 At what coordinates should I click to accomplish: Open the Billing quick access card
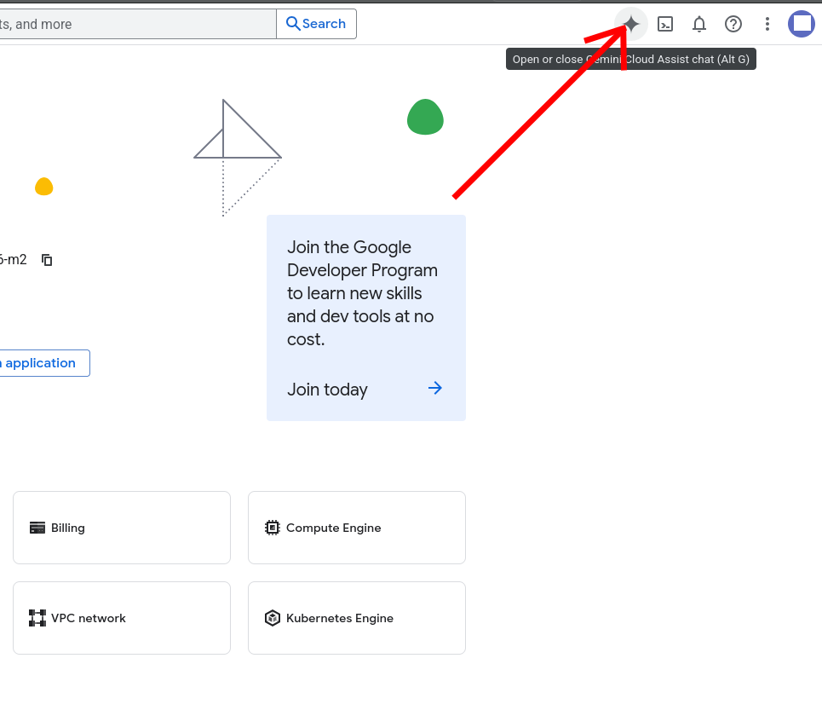coord(121,528)
